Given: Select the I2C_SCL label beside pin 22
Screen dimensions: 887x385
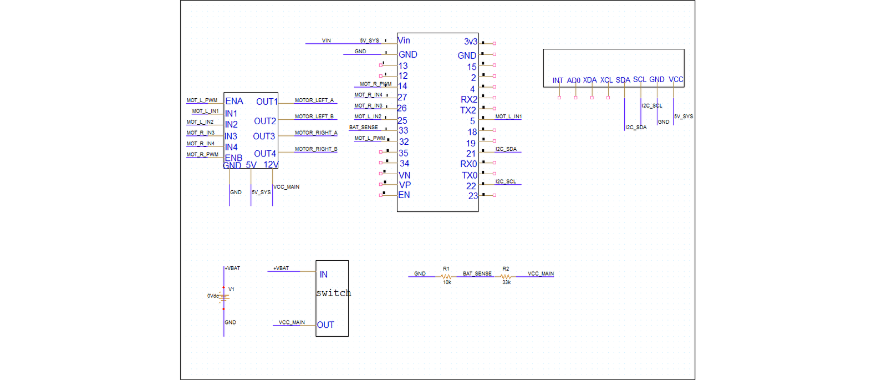Looking at the screenshot, I should 506,182.
